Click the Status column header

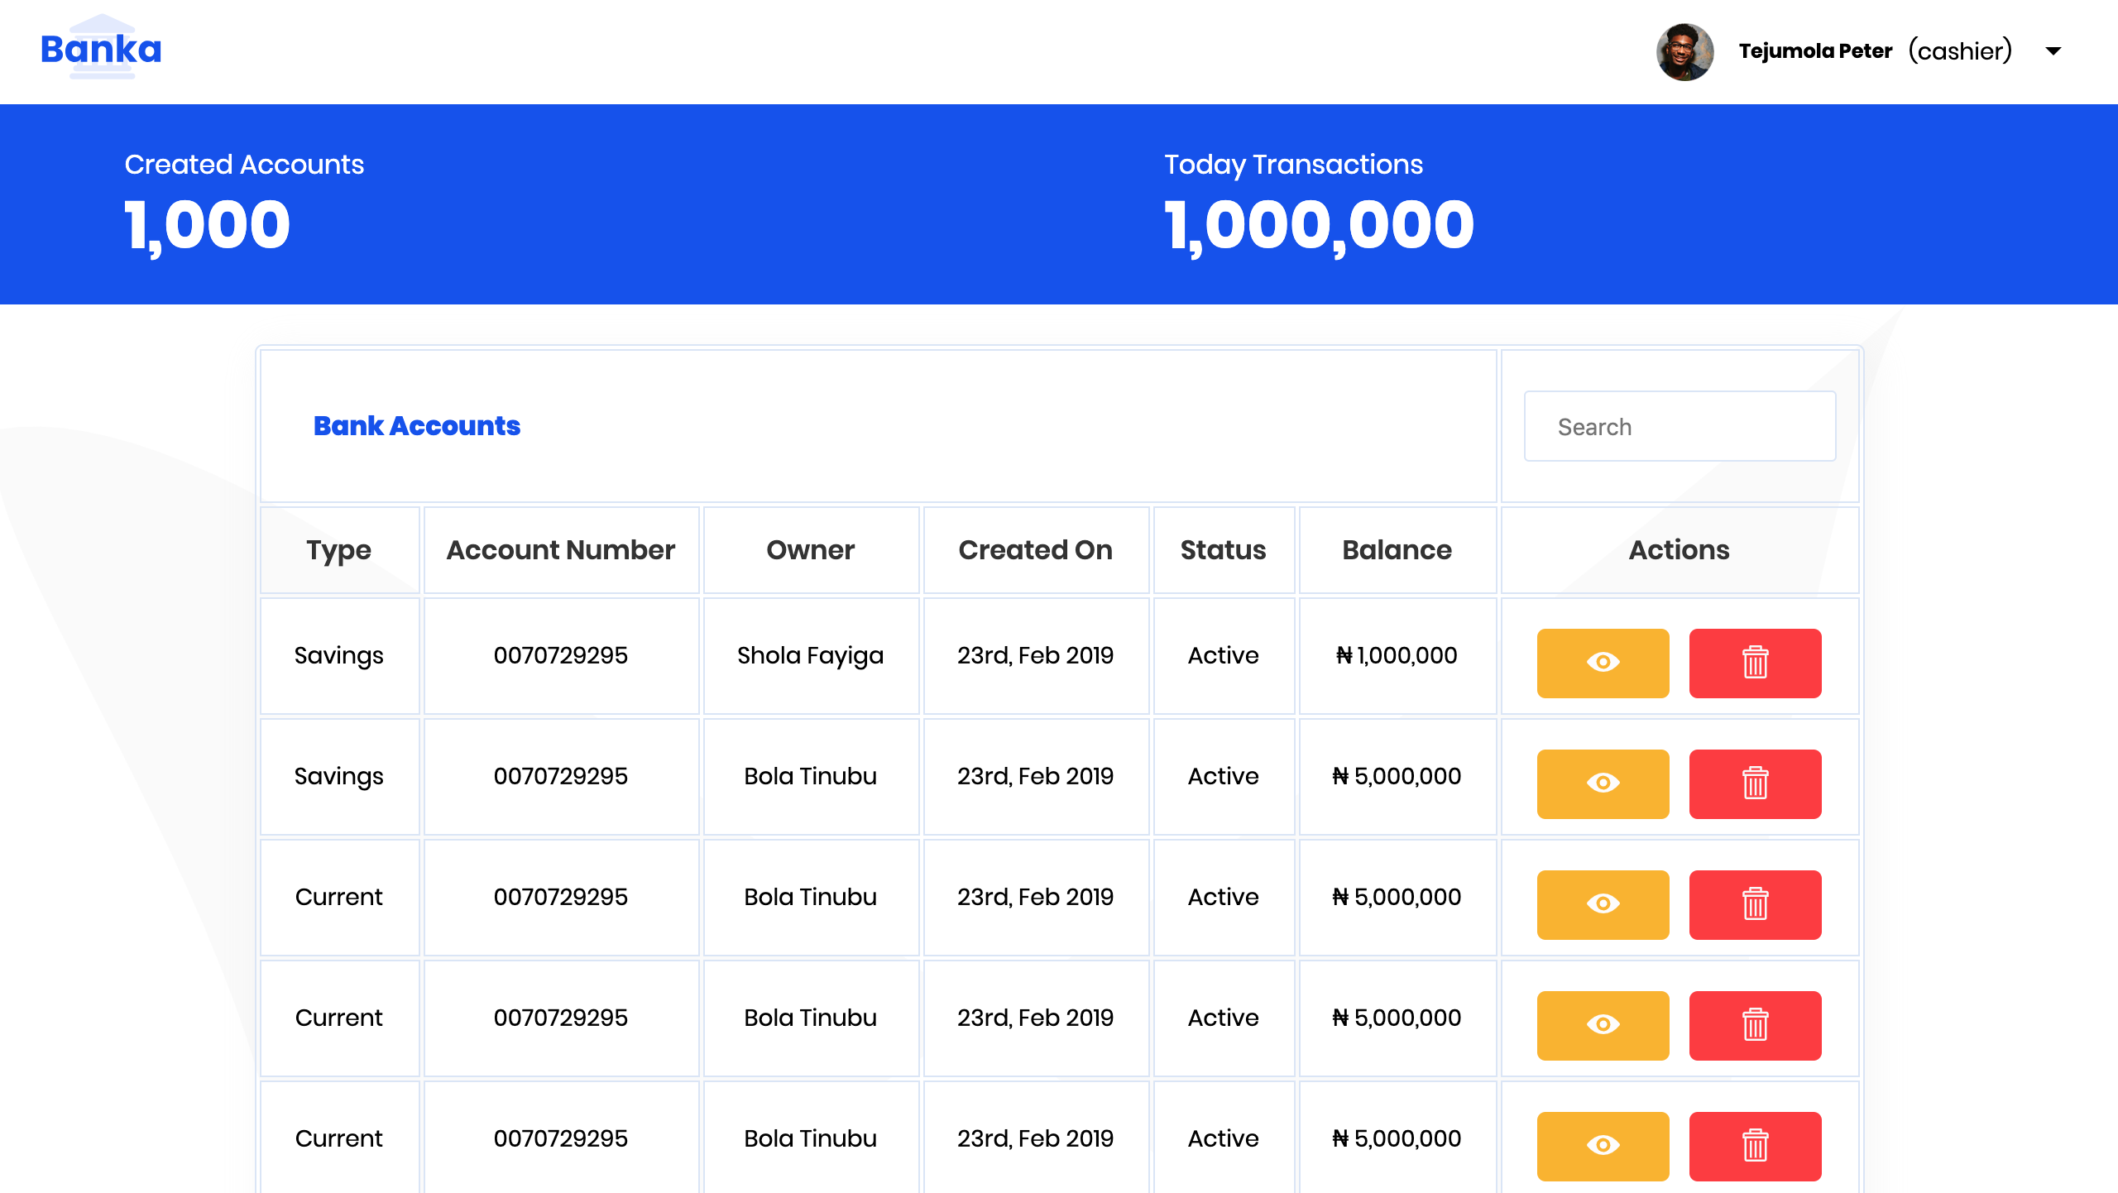[1223, 550]
